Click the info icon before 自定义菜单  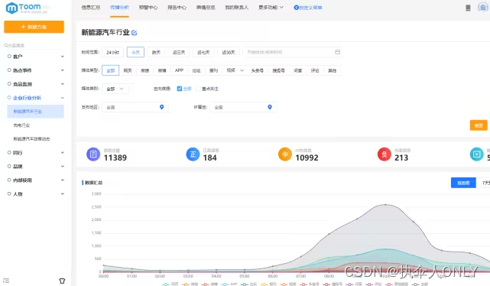pyautogui.click(x=296, y=8)
